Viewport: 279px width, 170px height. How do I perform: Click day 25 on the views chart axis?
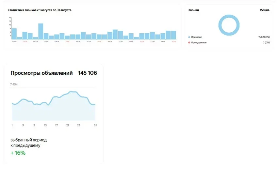(x=79, y=125)
